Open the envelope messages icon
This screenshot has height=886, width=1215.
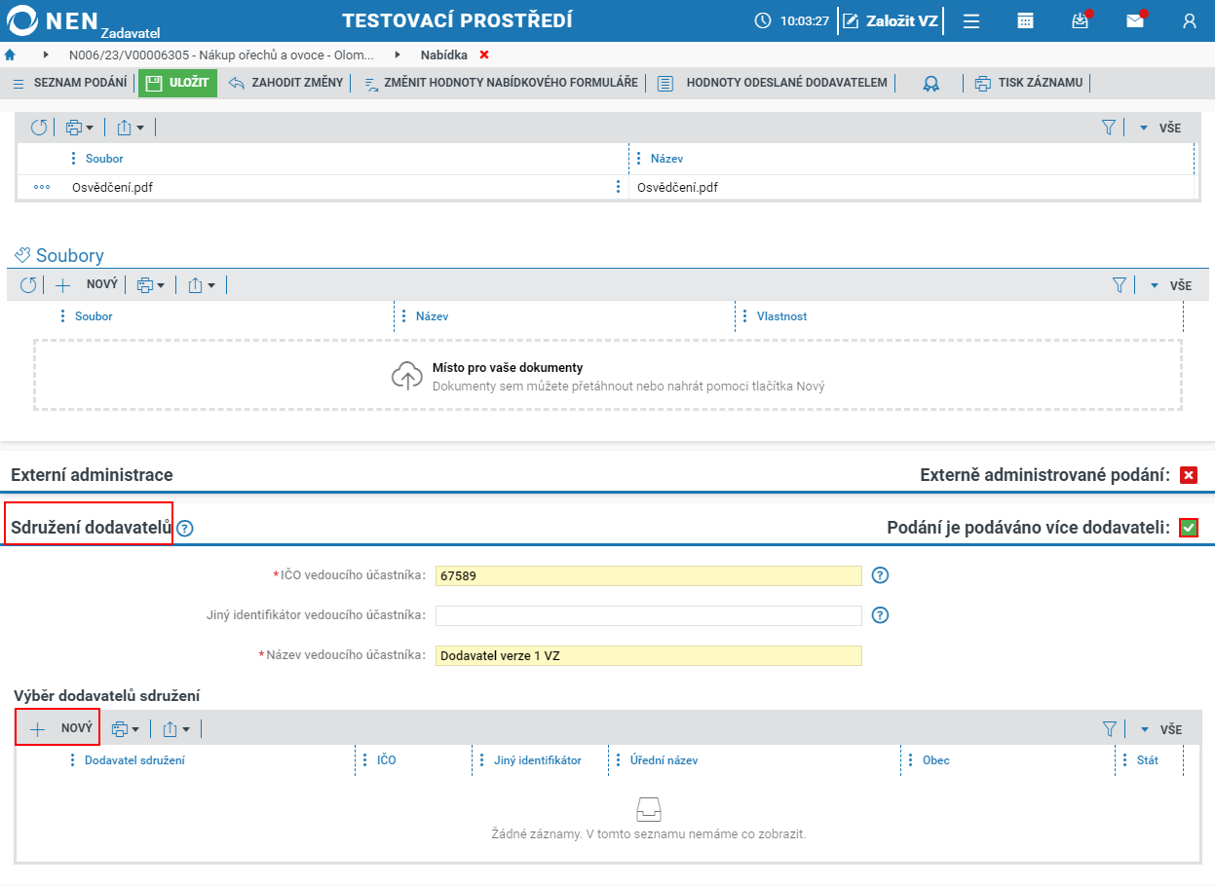click(1136, 19)
